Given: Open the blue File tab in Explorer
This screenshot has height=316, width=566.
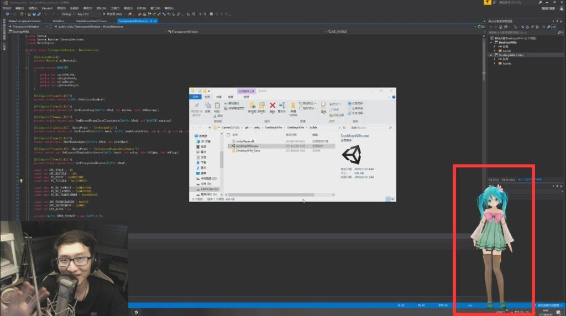Looking at the screenshot, I should (x=195, y=97).
